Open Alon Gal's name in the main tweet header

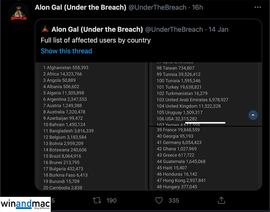tap(80, 7)
